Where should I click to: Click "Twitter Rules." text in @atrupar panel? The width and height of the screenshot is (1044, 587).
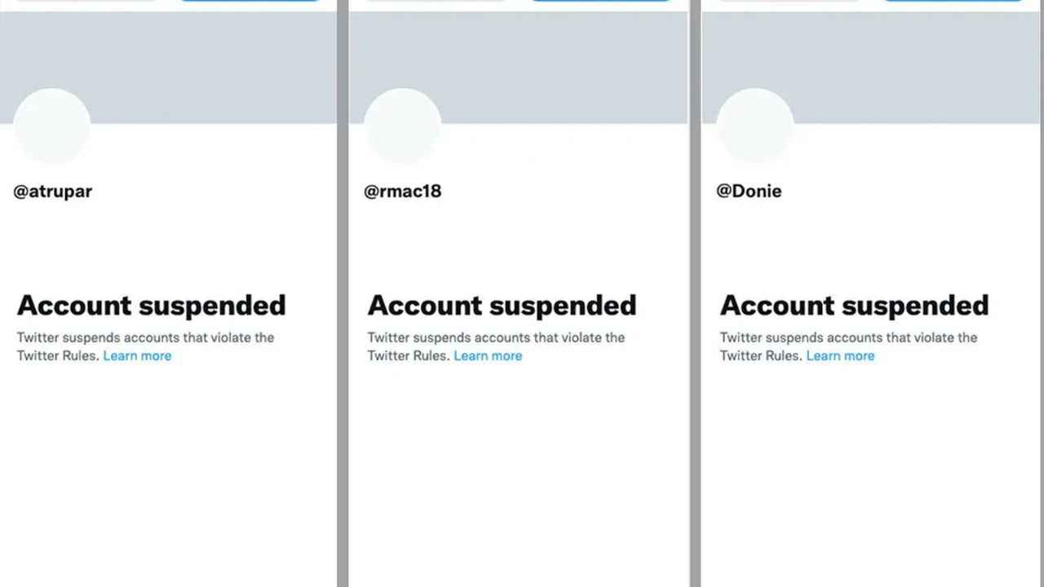pyautogui.click(x=58, y=356)
